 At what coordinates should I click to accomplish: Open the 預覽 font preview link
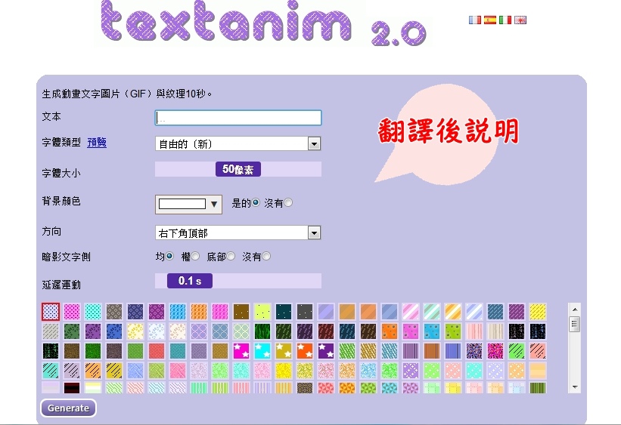[97, 143]
